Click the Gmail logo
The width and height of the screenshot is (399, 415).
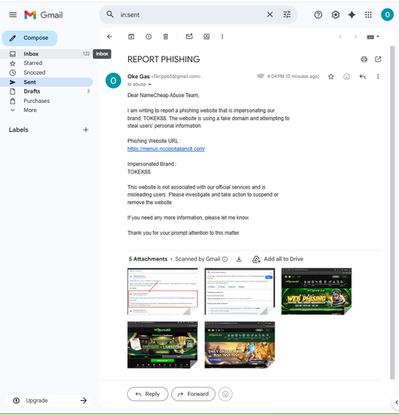click(43, 15)
